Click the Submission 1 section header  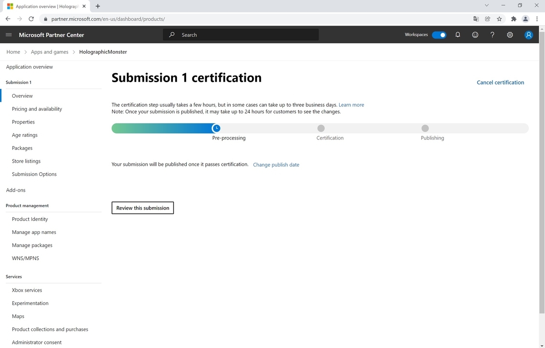[x=19, y=82]
